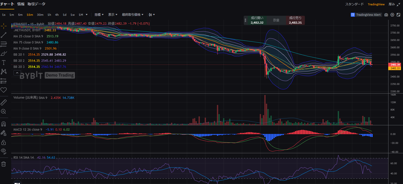The height and width of the screenshot is (184, 403).
Task: Switch to the チャート tab
Action: (x=7, y=4)
